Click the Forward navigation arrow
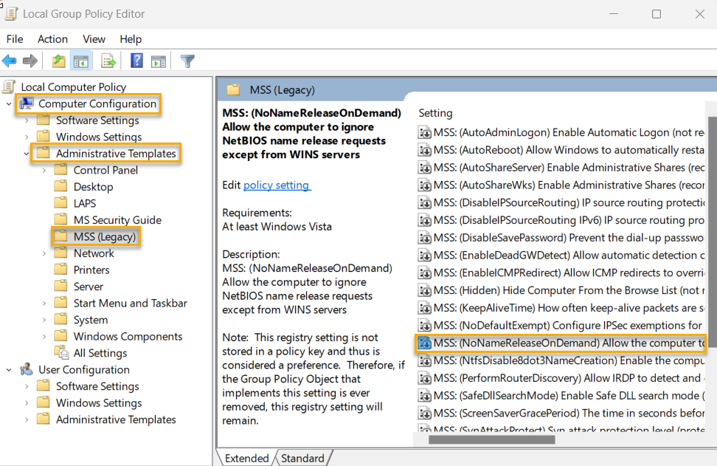This screenshot has width=717, height=466. point(30,61)
